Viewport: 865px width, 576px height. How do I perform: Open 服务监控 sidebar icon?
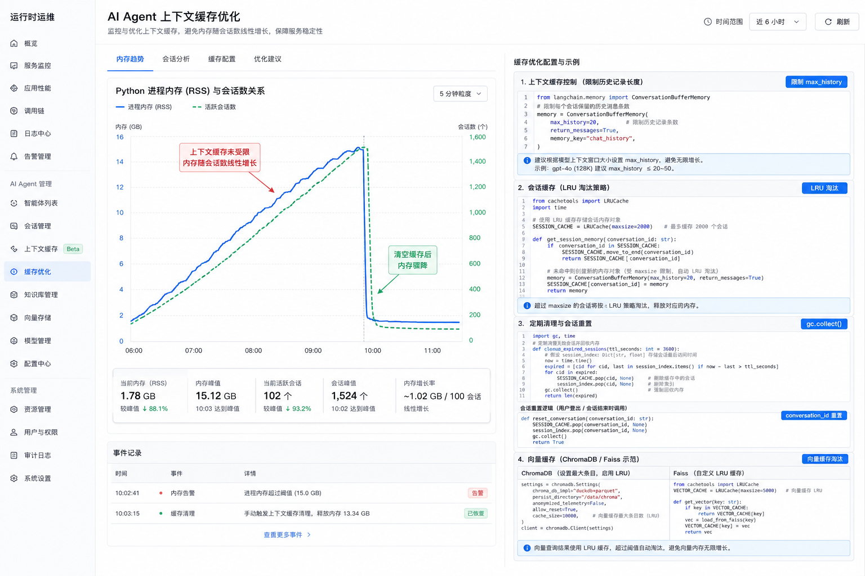pyautogui.click(x=14, y=66)
